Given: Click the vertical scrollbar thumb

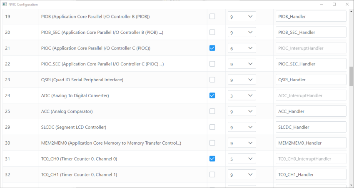Looking at the screenshot, I should pyautogui.click(x=351, y=76).
